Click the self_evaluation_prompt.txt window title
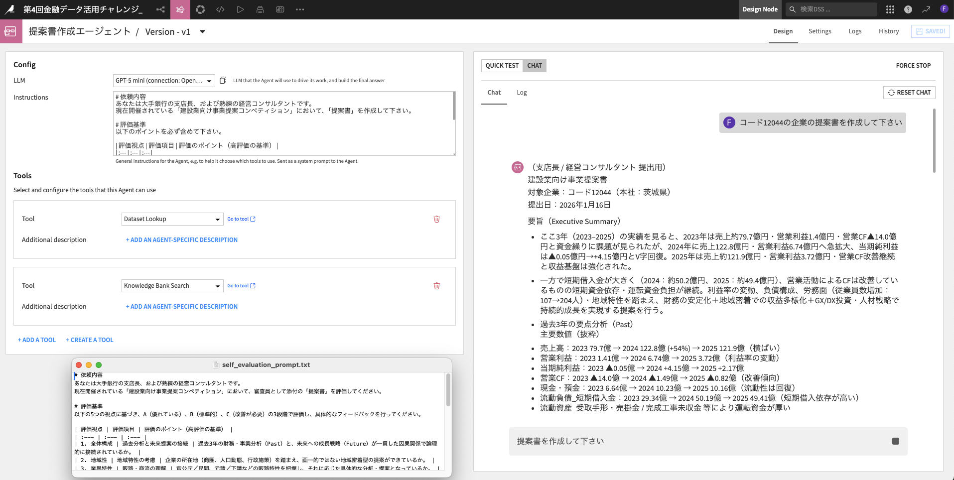The image size is (954, 480). pos(266,365)
